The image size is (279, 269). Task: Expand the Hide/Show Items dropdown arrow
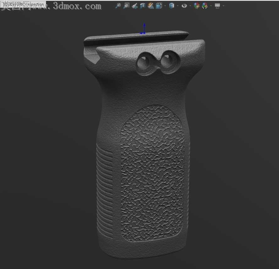pos(190,6)
